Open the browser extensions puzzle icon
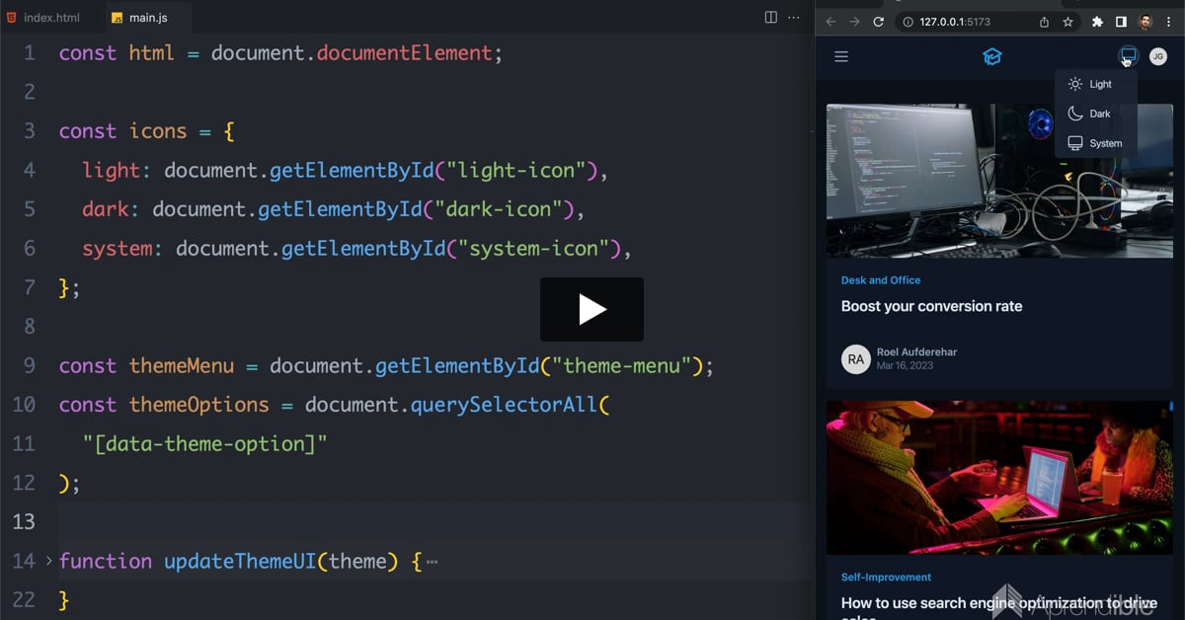Image resolution: width=1185 pixels, height=620 pixels. coord(1097,22)
